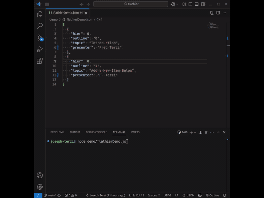Open the Explorer view in activity bar

coord(40,14)
